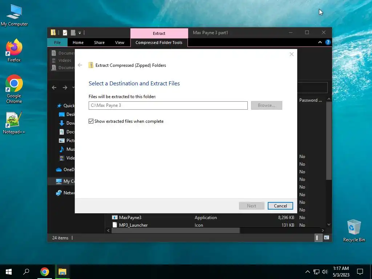Click the horizontal scrollbar in file list
372x279 pixels.
(x=175, y=230)
